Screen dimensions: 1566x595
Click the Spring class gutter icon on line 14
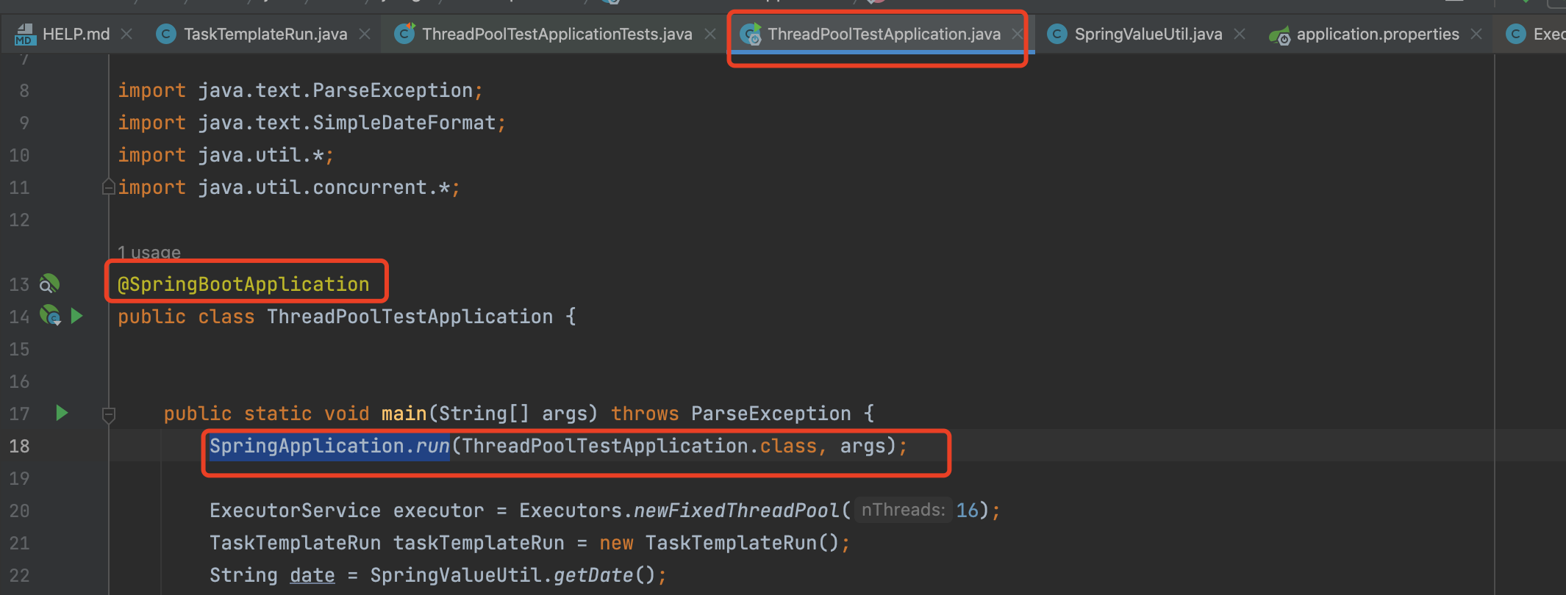[x=49, y=316]
